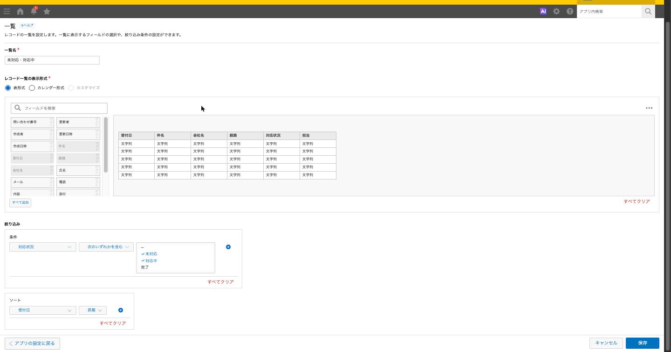Click the 対応状況 column header
The image size is (671, 352).
click(x=281, y=135)
